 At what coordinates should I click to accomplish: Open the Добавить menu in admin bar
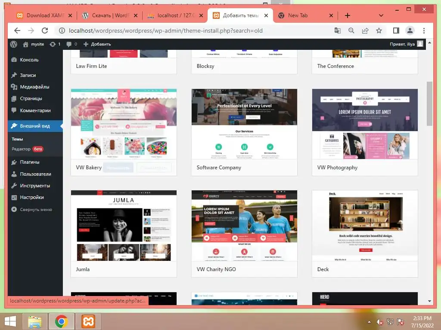click(x=97, y=44)
